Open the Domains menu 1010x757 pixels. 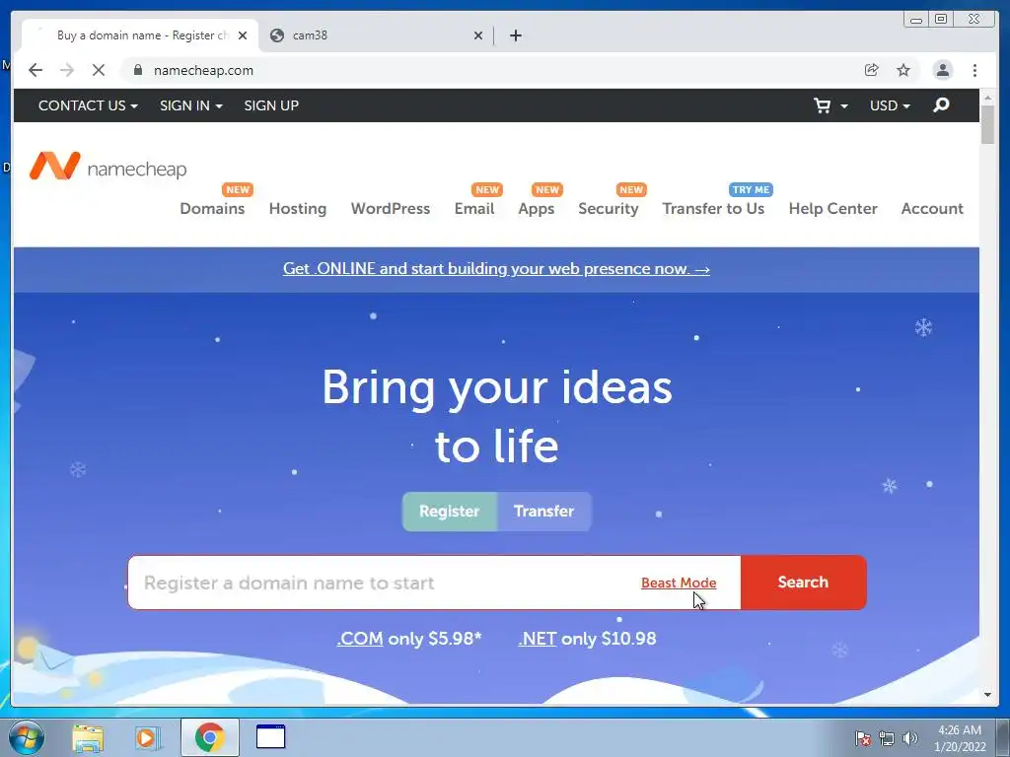click(x=212, y=209)
